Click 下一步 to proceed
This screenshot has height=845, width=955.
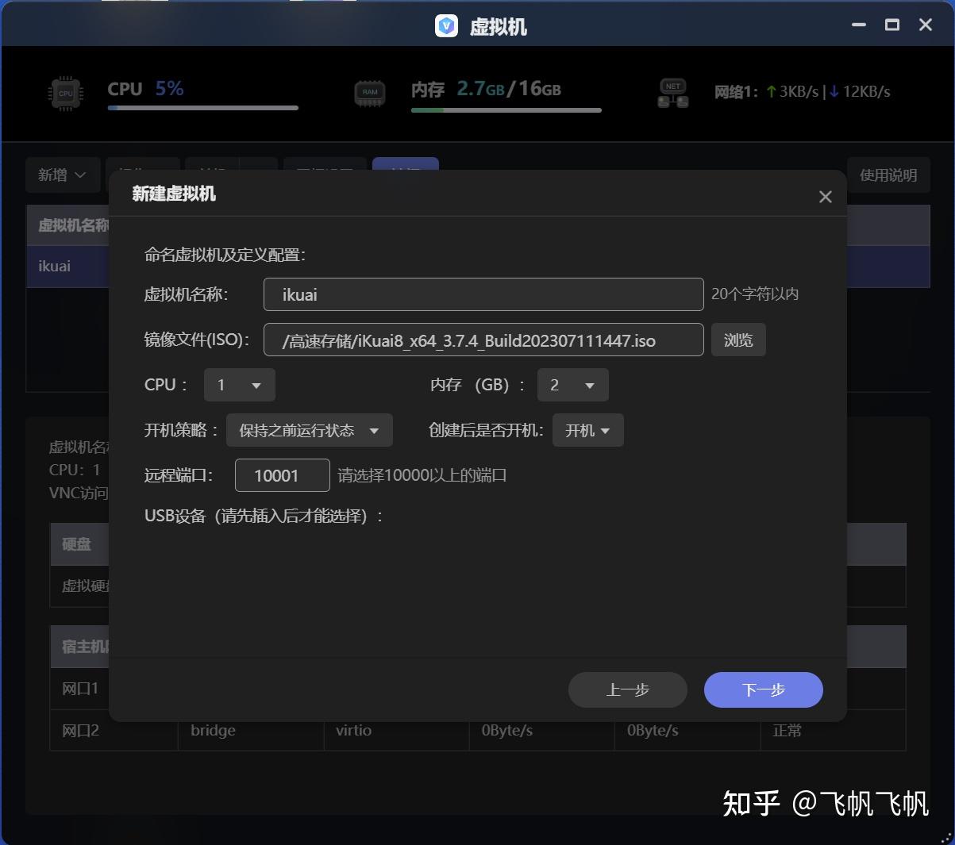762,689
